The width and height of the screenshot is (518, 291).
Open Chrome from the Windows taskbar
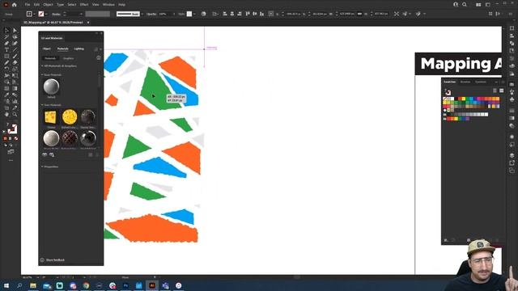click(86, 285)
